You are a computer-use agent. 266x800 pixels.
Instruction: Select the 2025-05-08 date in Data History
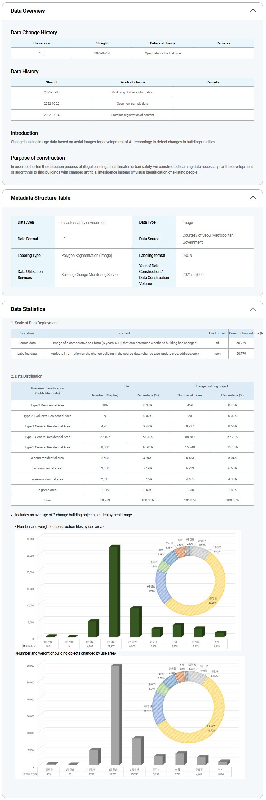click(x=52, y=92)
